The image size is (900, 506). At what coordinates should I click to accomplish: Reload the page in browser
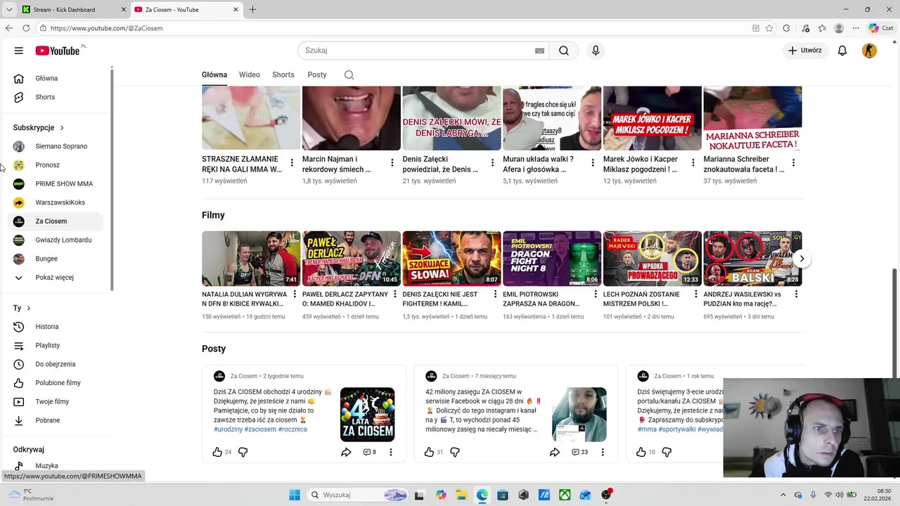(26, 28)
